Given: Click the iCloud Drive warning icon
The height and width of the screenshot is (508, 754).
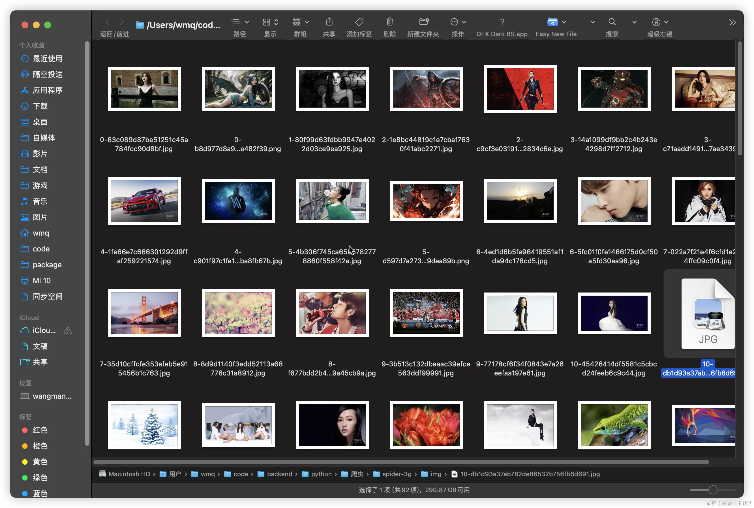Looking at the screenshot, I should [x=68, y=330].
